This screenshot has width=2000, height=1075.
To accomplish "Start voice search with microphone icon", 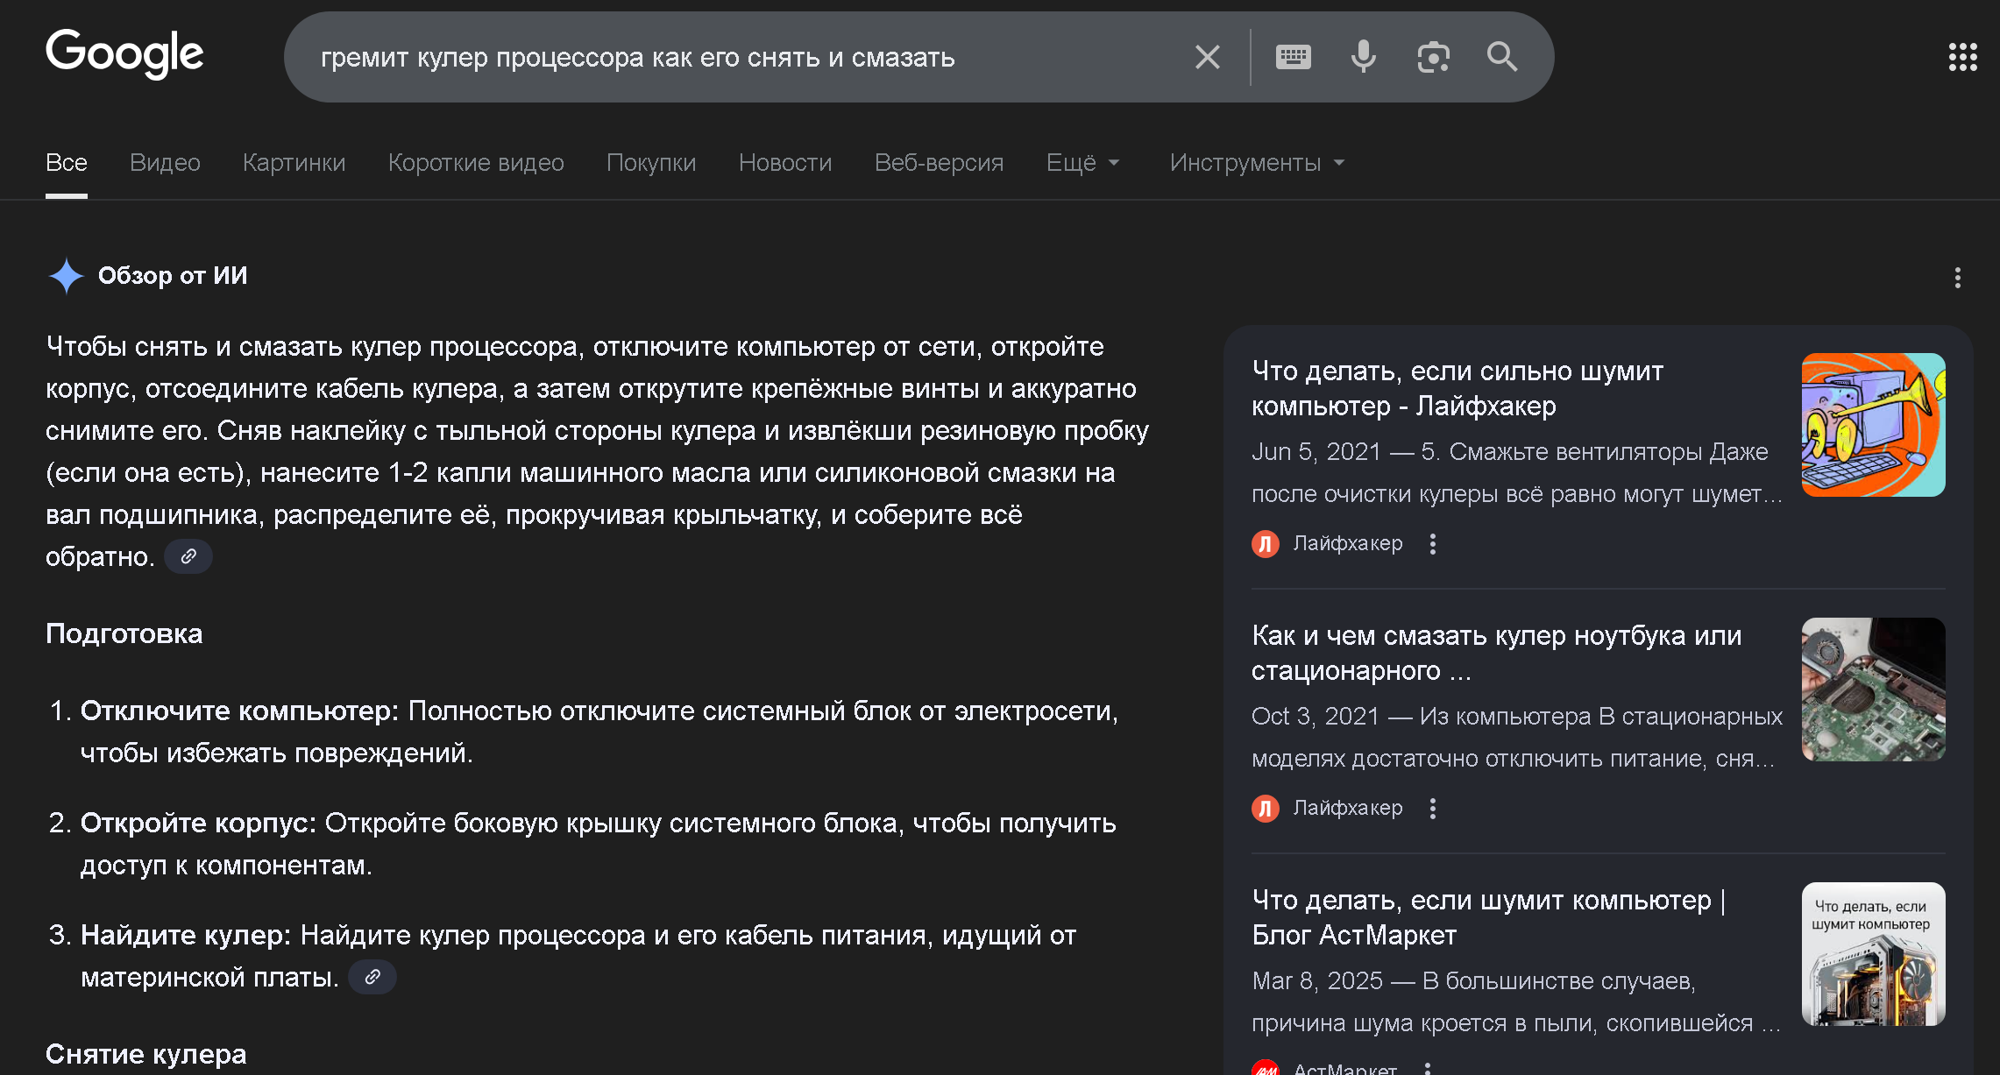I will [x=1363, y=58].
